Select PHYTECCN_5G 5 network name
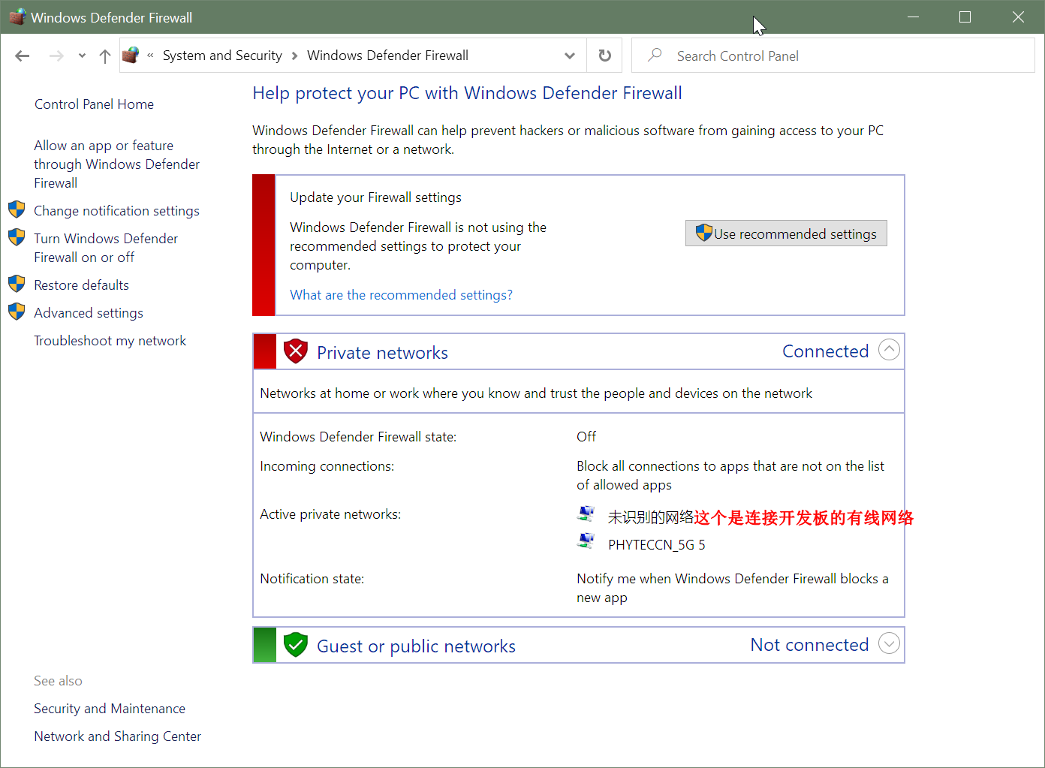This screenshot has height=768, width=1045. pyautogui.click(x=656, y=545)
